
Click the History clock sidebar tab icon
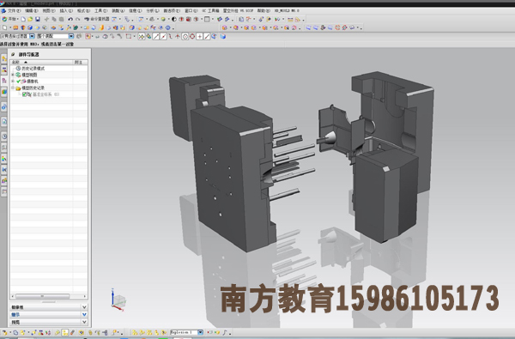click(4, 136)
